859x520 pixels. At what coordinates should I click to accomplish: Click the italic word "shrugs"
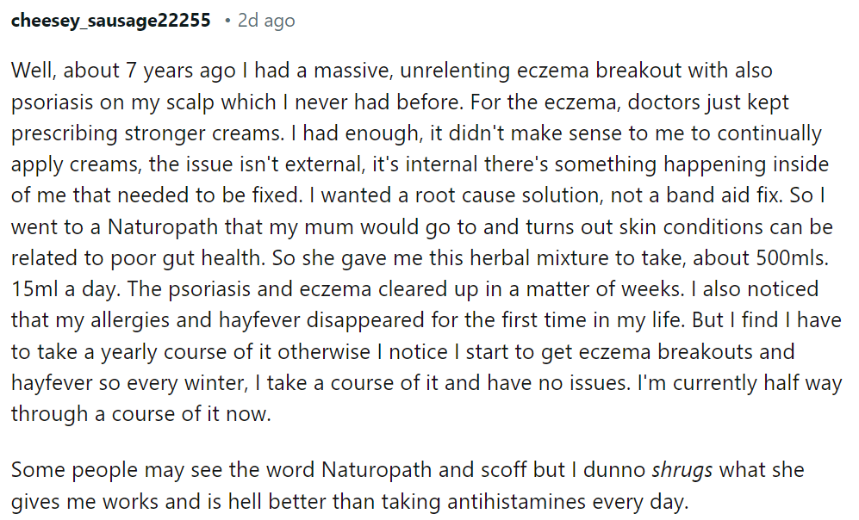[x=682, y=470]
